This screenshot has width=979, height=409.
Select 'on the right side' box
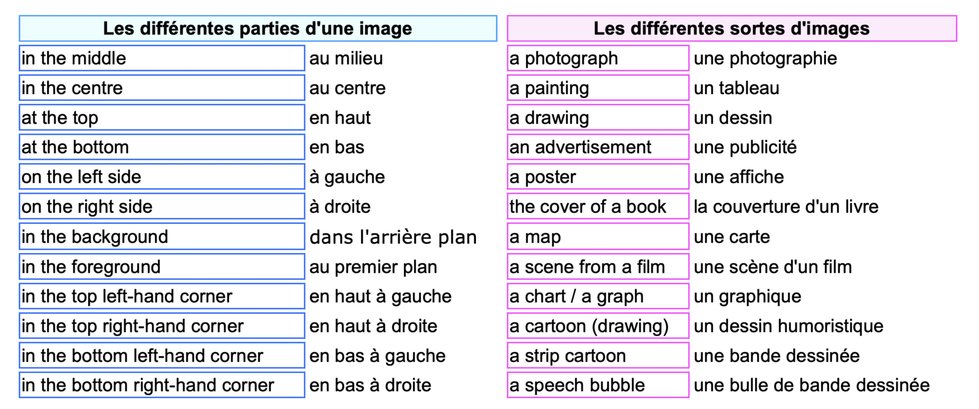162,206
